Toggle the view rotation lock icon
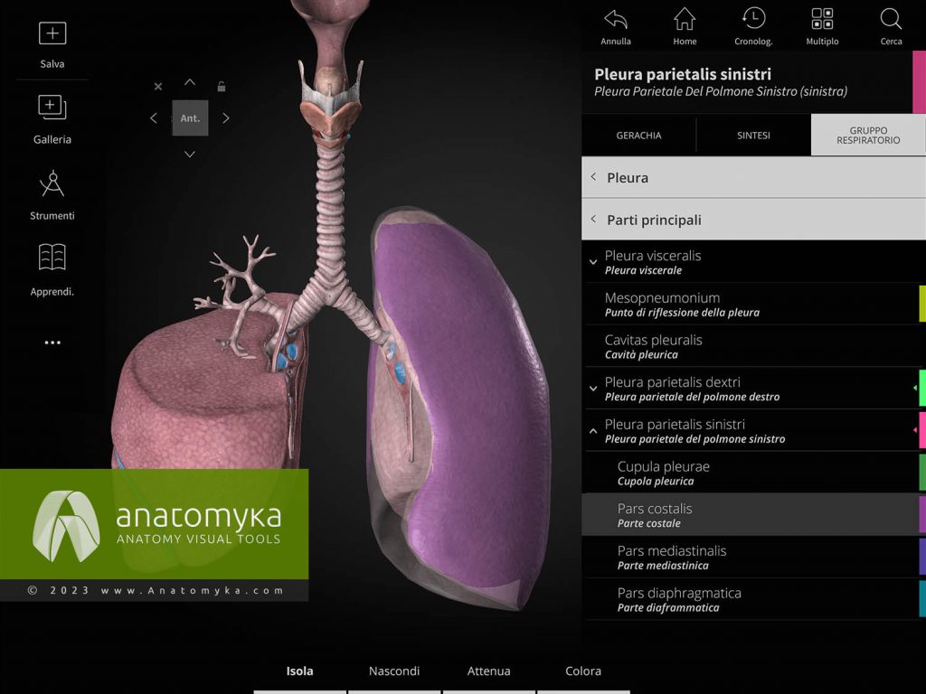Viewport: 926px width, 694px height. coord(220,86)
